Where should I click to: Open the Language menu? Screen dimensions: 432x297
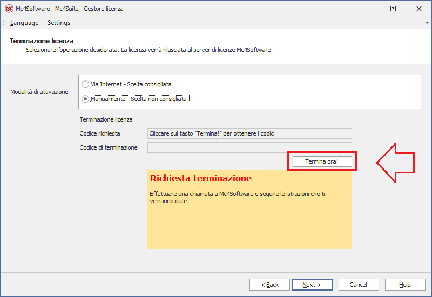[x=24, y=23]
